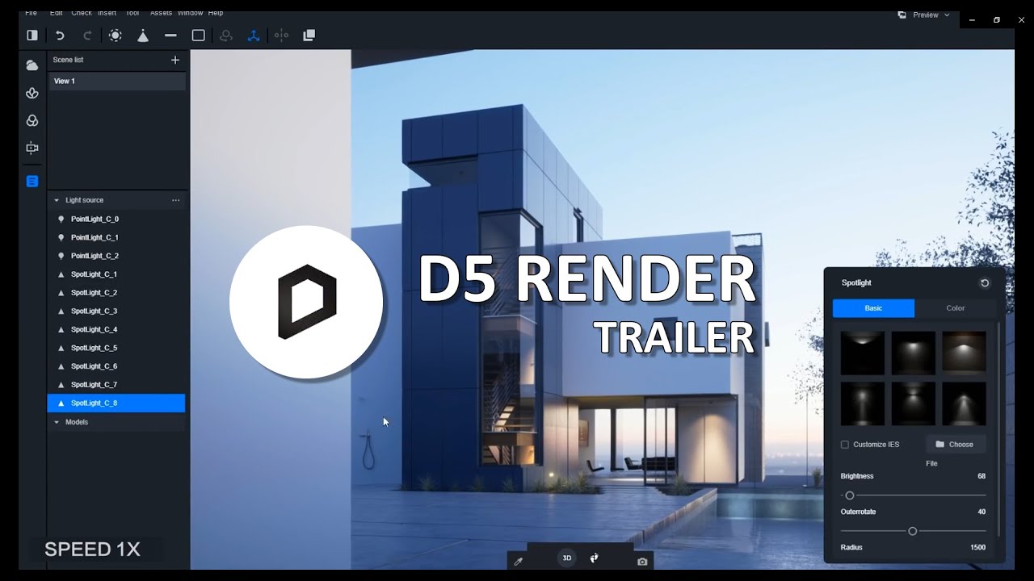Select the bottom-middle IES preset thumbnail
1034x581 pixels.
pyautogui.click(x=913, y=403)
